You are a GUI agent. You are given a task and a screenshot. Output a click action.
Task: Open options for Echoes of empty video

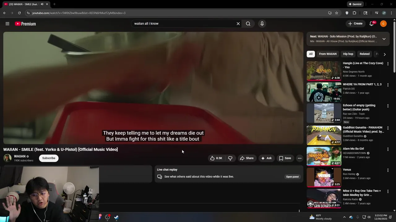pos(388,106)
